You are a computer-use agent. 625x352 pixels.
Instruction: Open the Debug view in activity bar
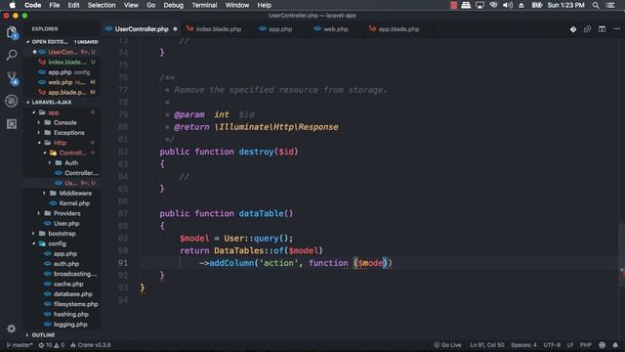click(12, 101)
